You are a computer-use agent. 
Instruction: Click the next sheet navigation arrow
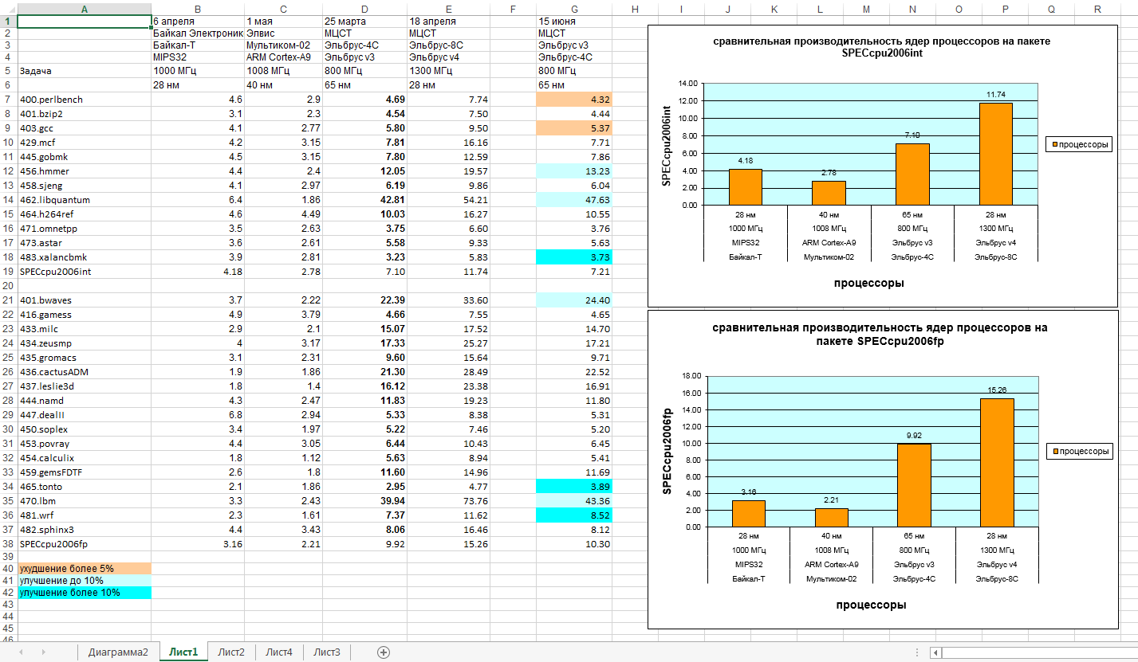click(43, 652)
